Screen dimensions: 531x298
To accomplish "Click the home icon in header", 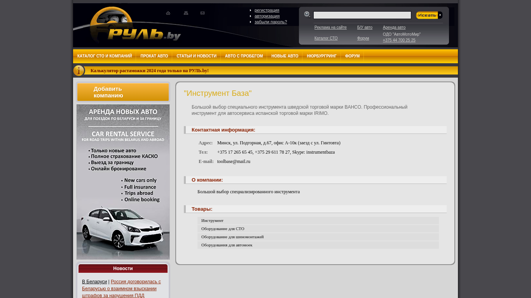I will point(168,13).
